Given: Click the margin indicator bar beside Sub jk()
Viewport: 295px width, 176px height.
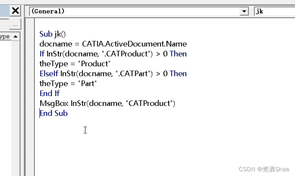Looking at the screenshot, I should (30, 34).
